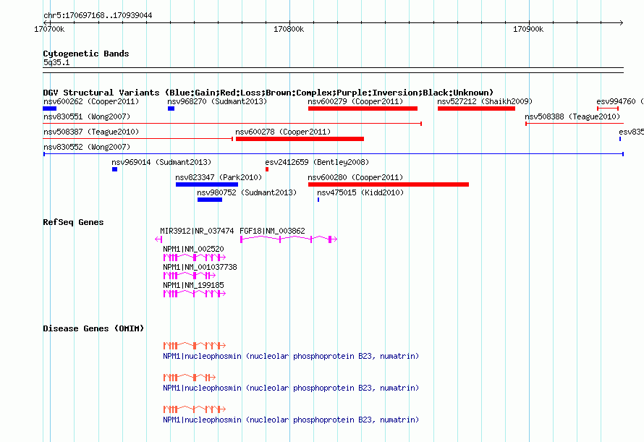This screenshot has width=644, height=442.
Task: Open the NPM1|NM_002520 transcript label
Action: click(x=193, y=249)
